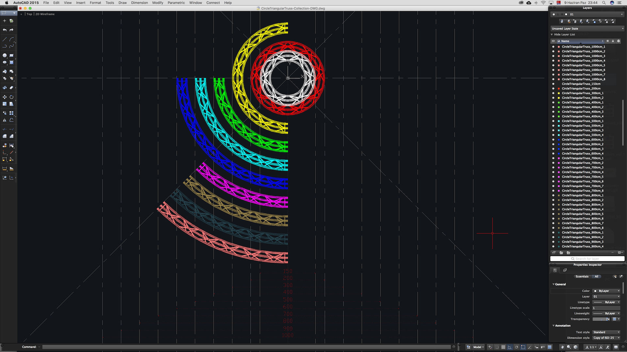
Task: Select the Erase tool
Action: click(x=11, y=88)
